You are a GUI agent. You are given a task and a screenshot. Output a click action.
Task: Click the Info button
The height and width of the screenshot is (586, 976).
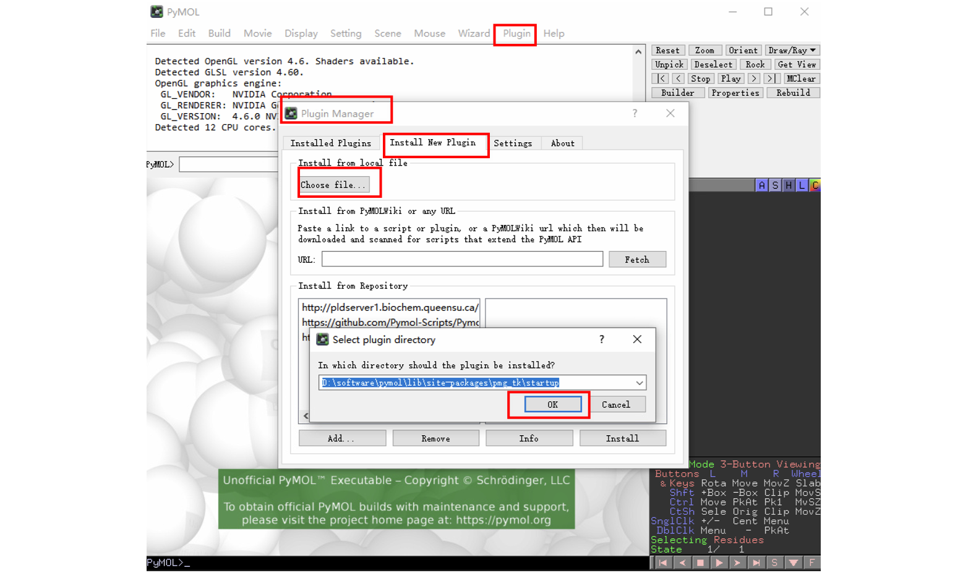529,438
